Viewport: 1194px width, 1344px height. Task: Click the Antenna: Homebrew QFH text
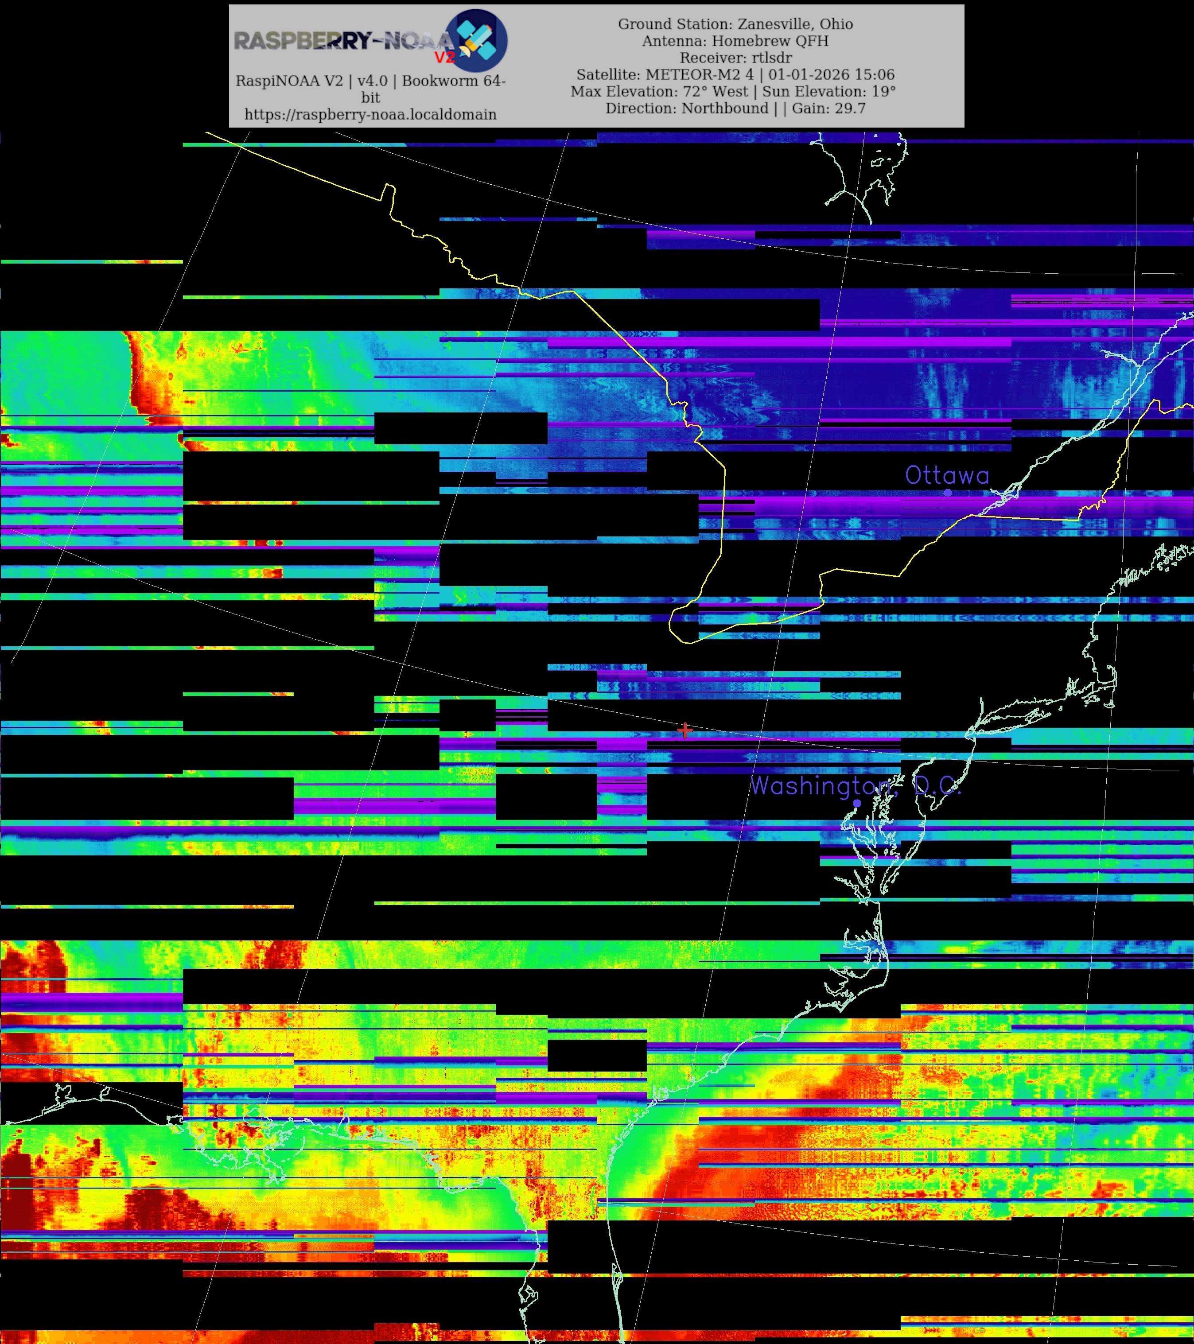pyautogui.click(x=735, y=41)
